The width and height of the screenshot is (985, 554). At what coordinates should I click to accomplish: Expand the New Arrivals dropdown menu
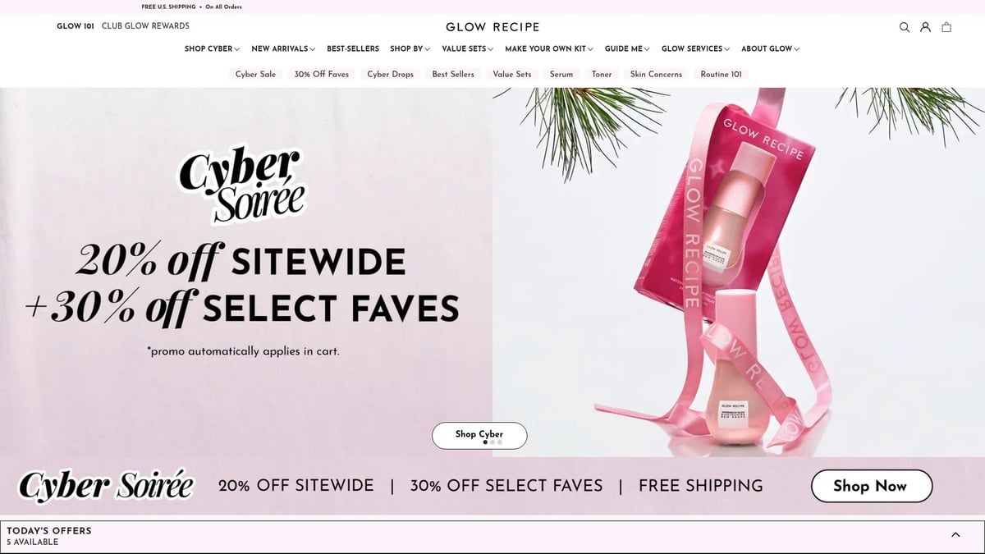[283, 49]
